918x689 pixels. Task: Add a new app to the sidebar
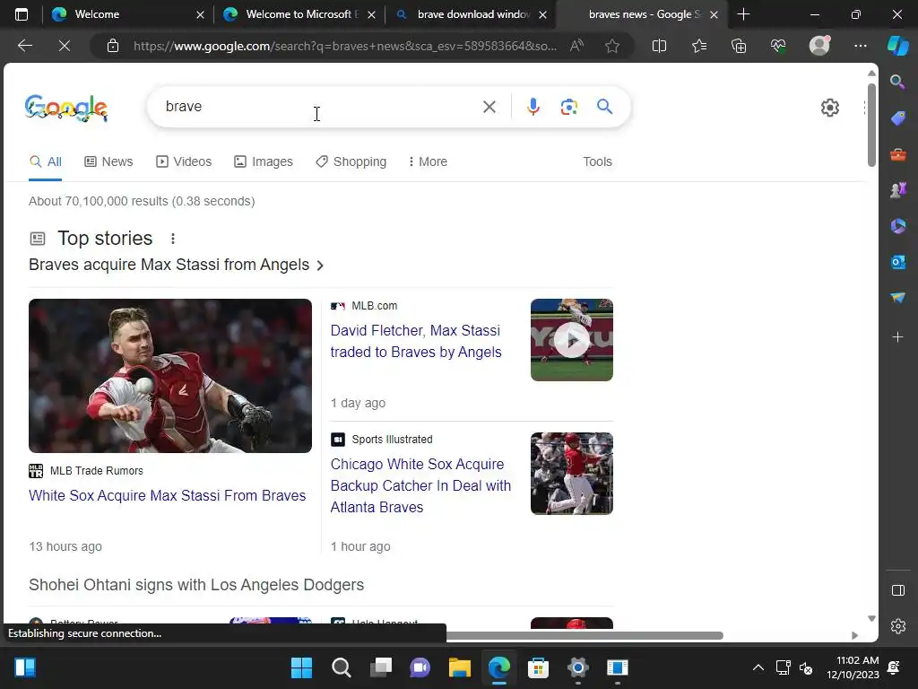coord(897,337)
